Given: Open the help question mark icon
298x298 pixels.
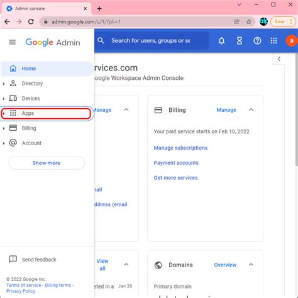Looking at the screenshot, I should click(x=257, y=41).
